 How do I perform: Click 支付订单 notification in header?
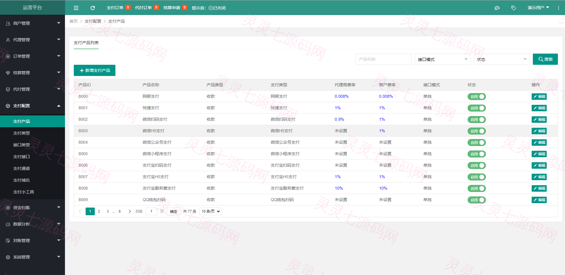(x=118, y=8)
